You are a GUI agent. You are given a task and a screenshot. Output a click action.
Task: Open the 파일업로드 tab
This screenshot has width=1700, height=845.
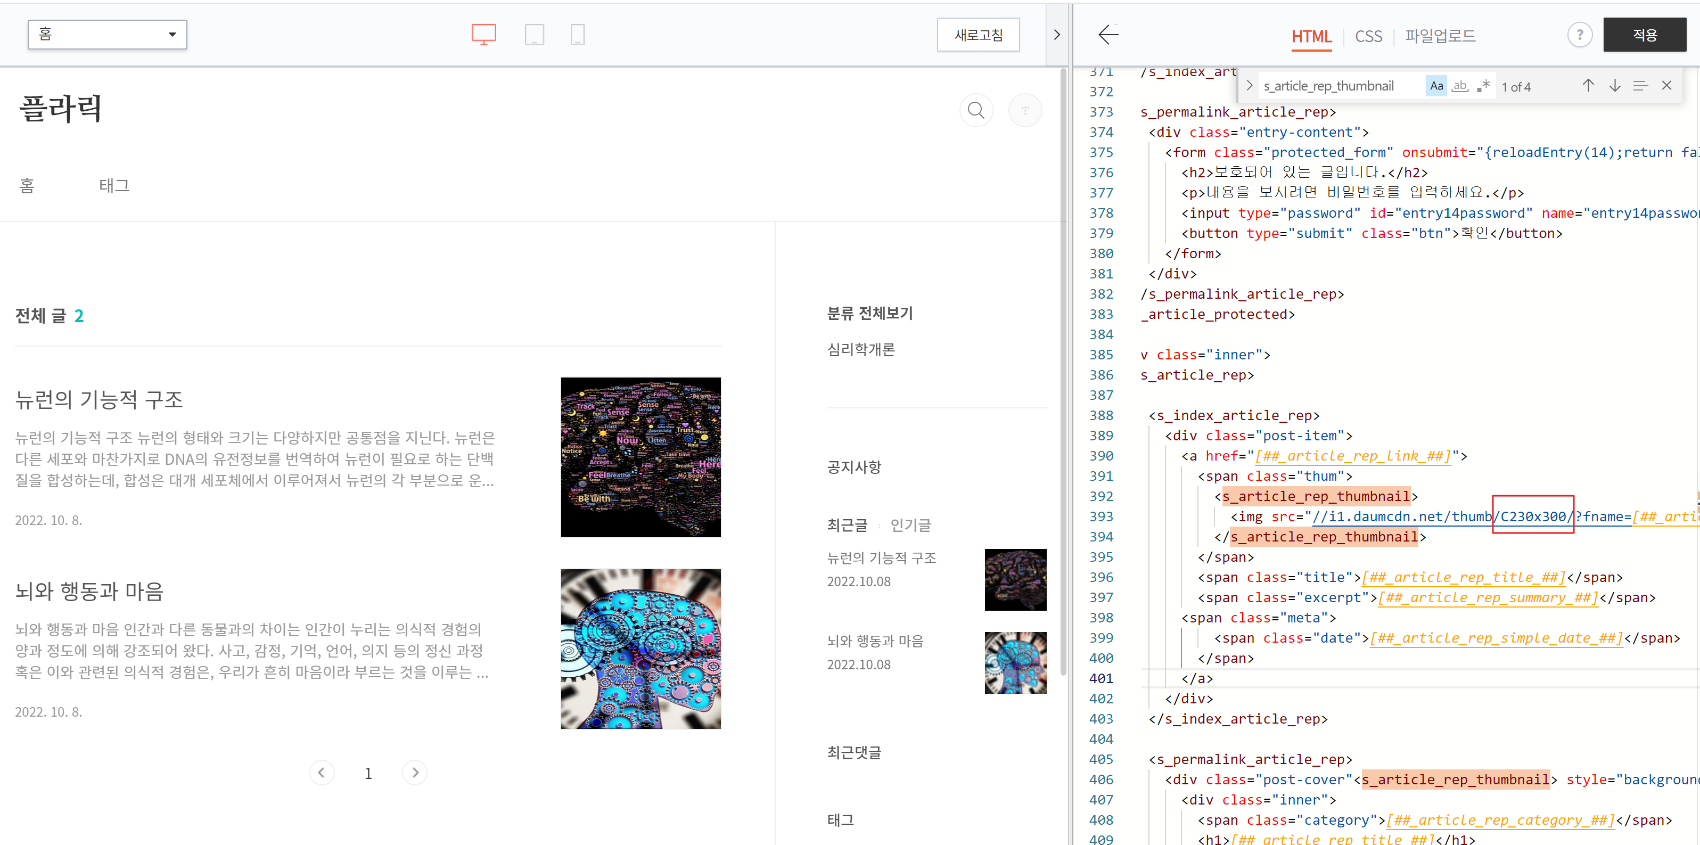point(1440,36)
